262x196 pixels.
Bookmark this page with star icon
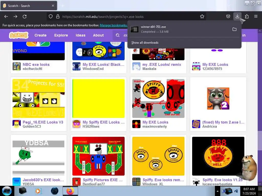[202, 17]
